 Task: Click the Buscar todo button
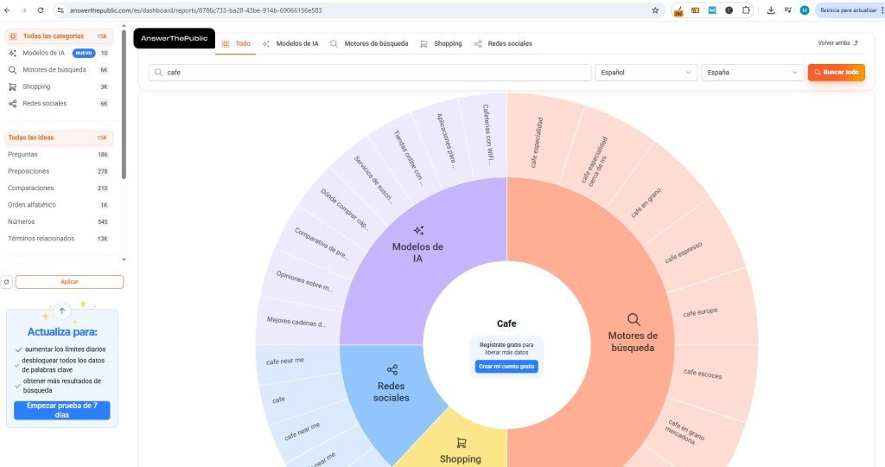tap(837, 73)
